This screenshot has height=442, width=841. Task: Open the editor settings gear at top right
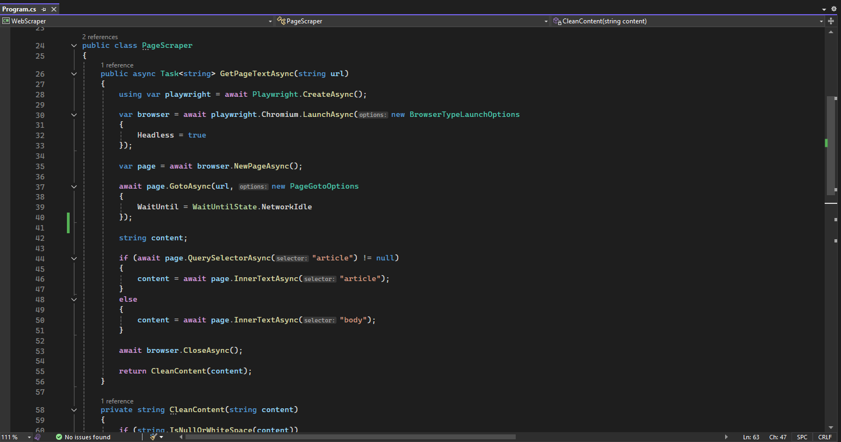pos(834,9)
